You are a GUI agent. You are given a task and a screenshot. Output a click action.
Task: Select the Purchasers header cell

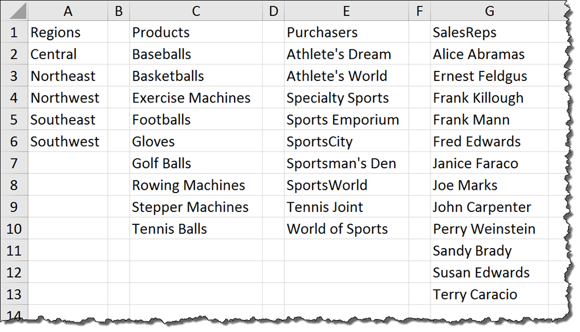(x=322, y=32)
